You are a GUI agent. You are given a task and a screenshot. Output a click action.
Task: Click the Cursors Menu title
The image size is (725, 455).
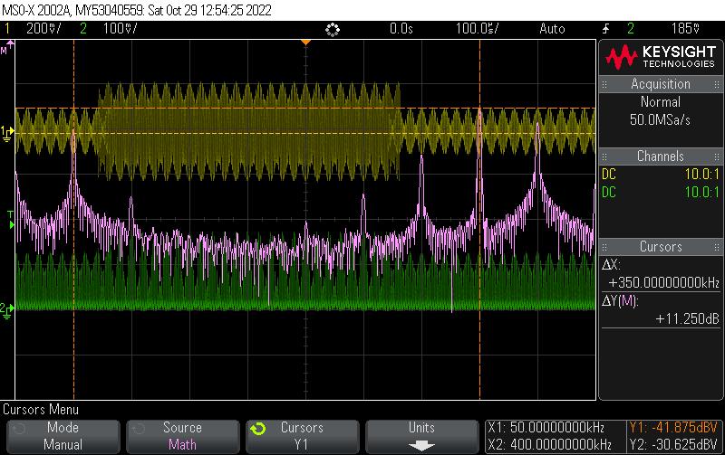tap(41, 409)
